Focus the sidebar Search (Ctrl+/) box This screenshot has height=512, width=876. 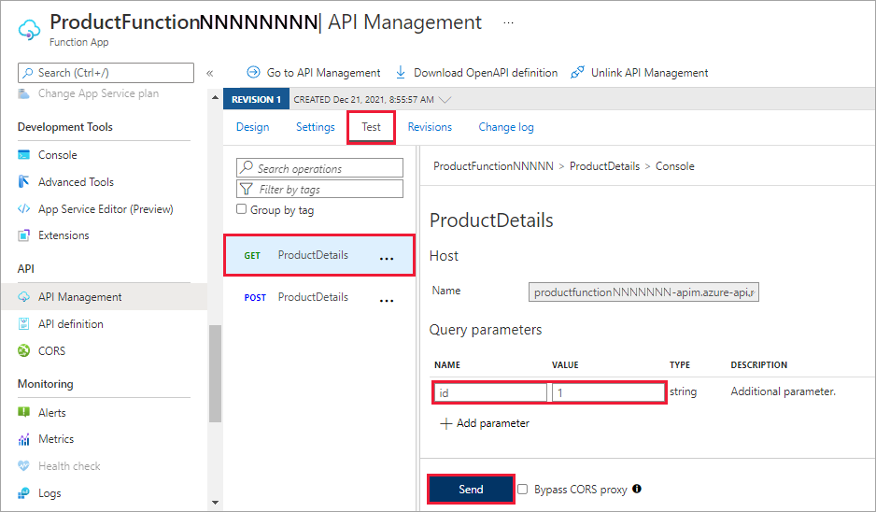(x=106, y=73)
